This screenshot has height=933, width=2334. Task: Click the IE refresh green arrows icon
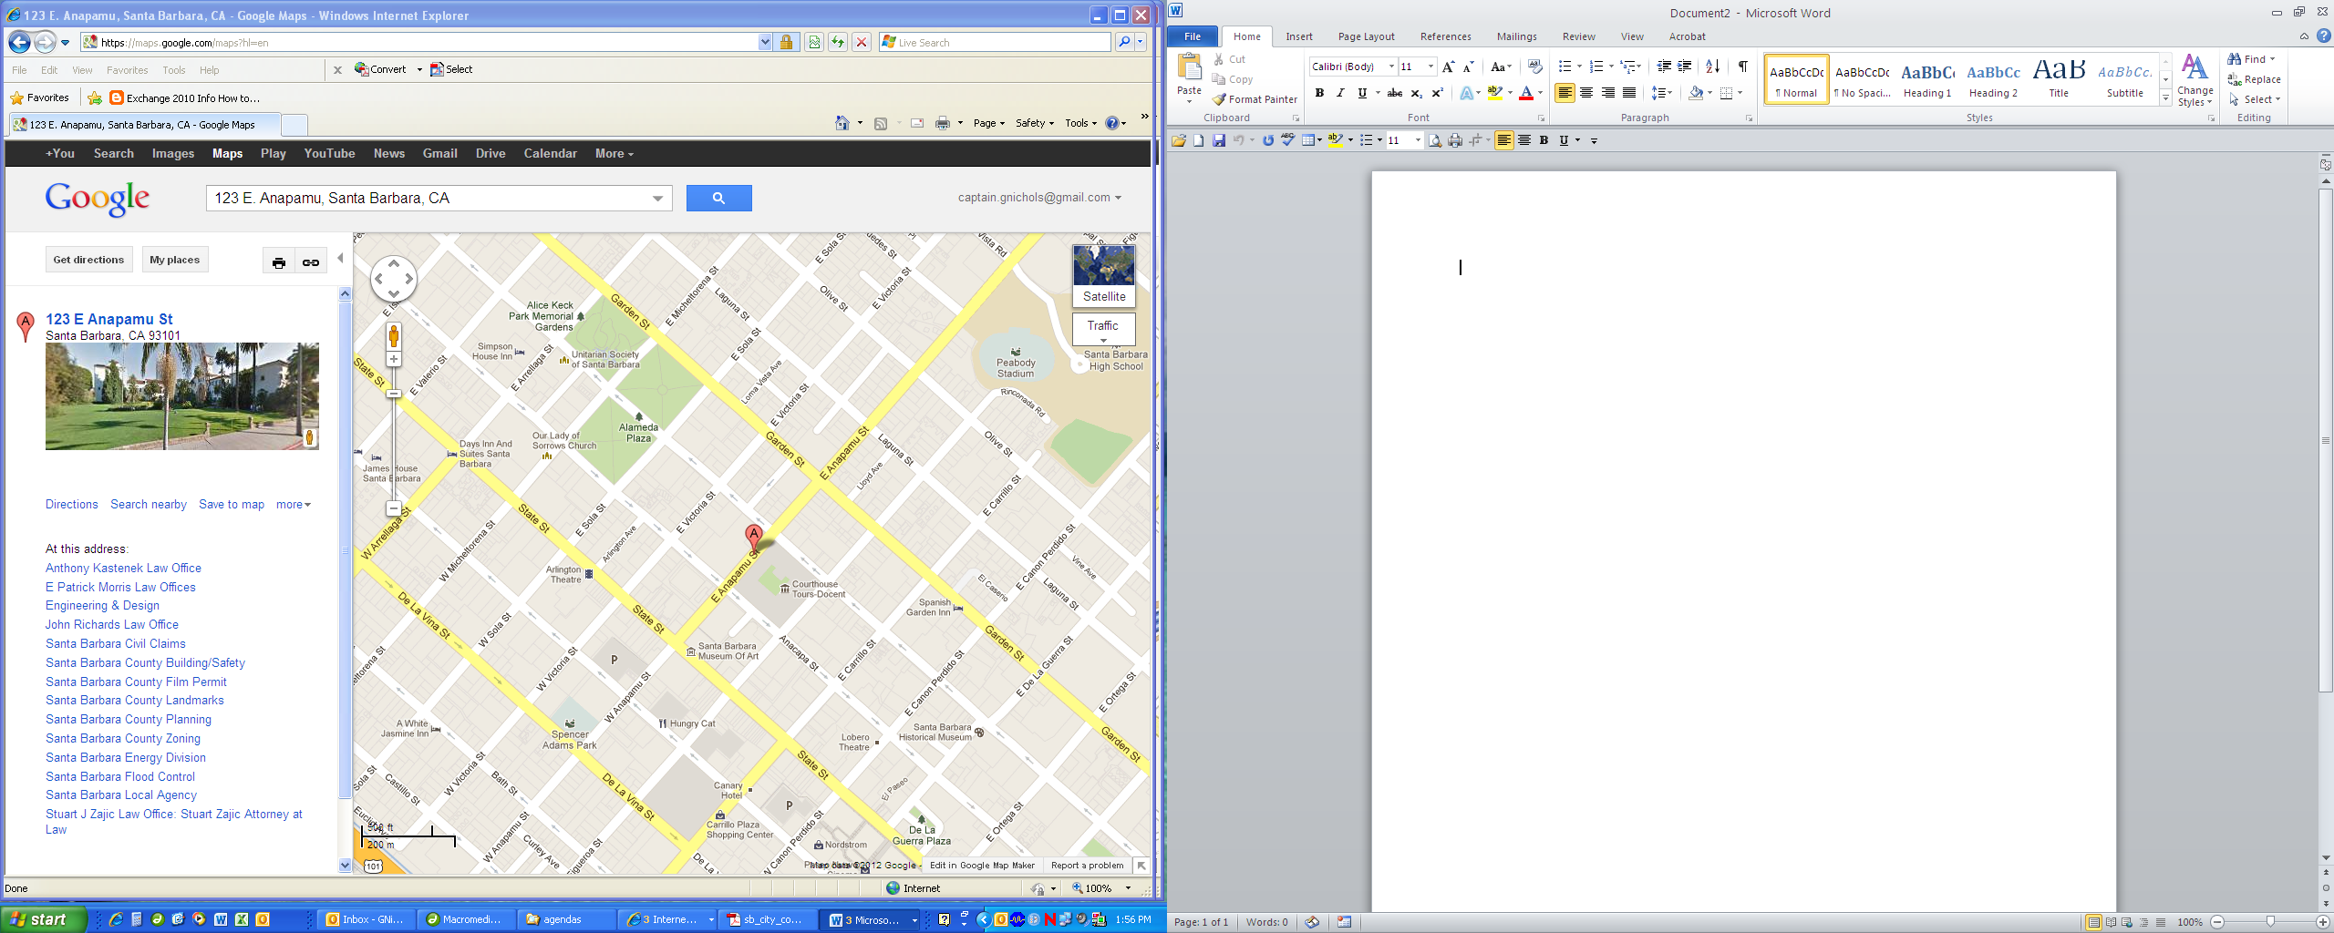[837, 42]
